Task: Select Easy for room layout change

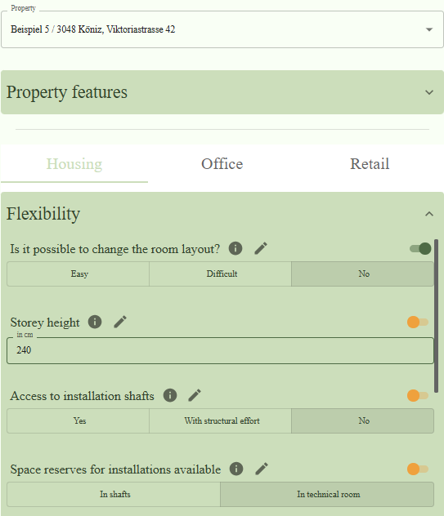Action: [78, 274]
